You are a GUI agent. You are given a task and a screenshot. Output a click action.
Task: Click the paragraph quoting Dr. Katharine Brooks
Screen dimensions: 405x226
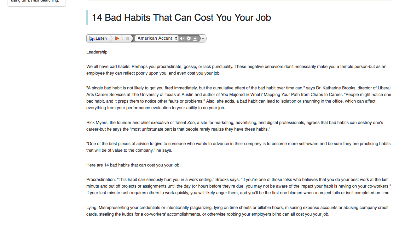(x=239, y=98)
